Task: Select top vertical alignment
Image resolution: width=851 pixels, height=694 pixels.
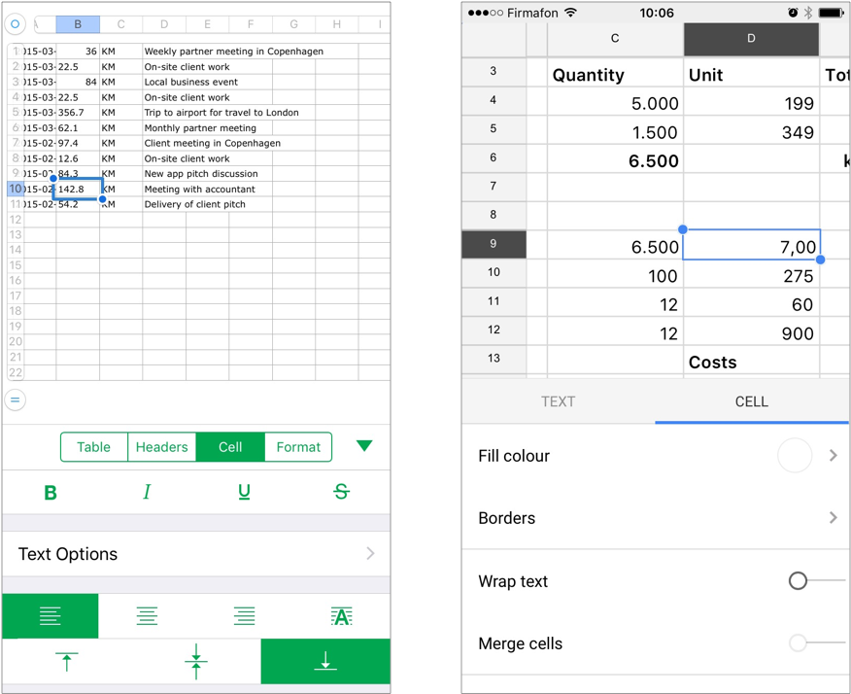Action: [65, 660]
